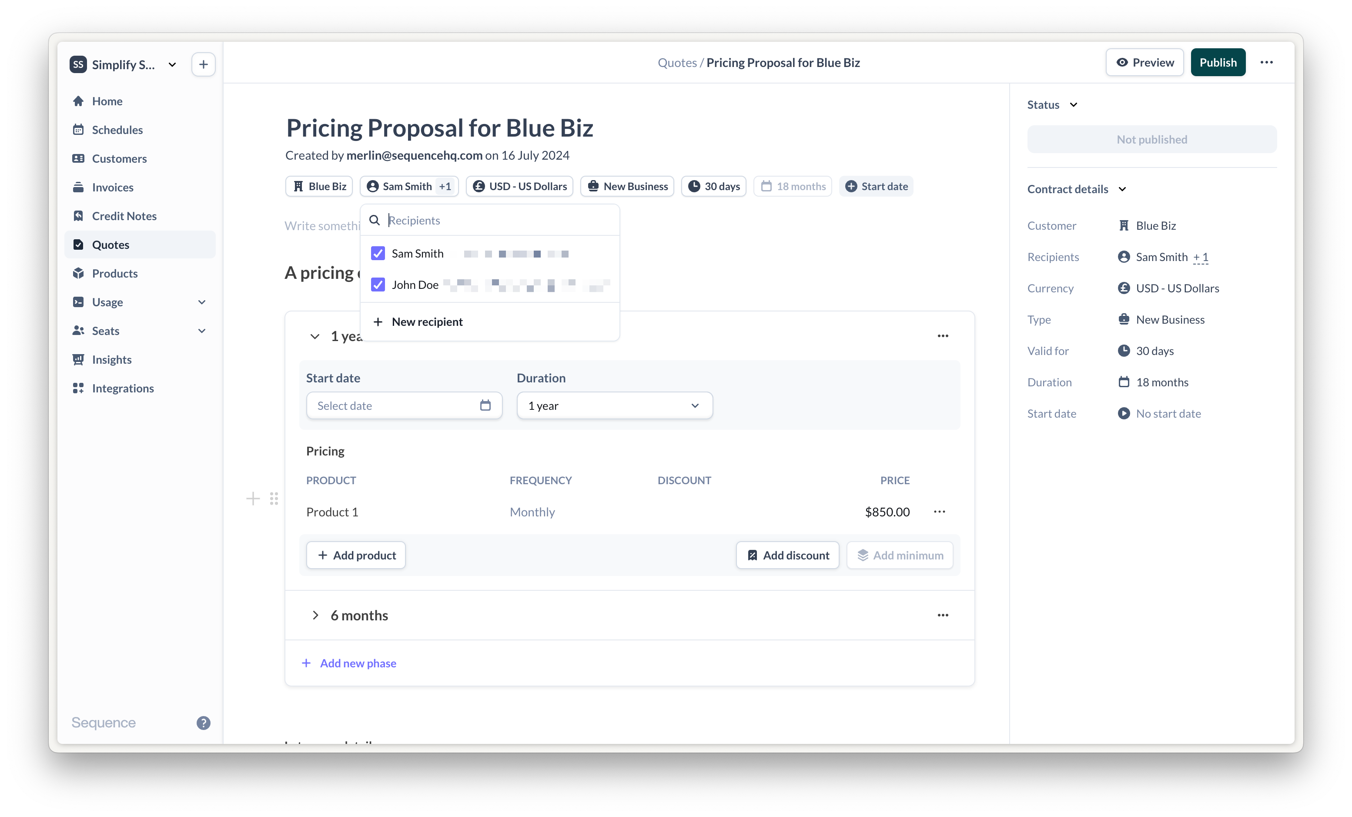This screenshot has width=1352, height=817.
Task: Click the SS workspace avatar
Action: (78, 64)
